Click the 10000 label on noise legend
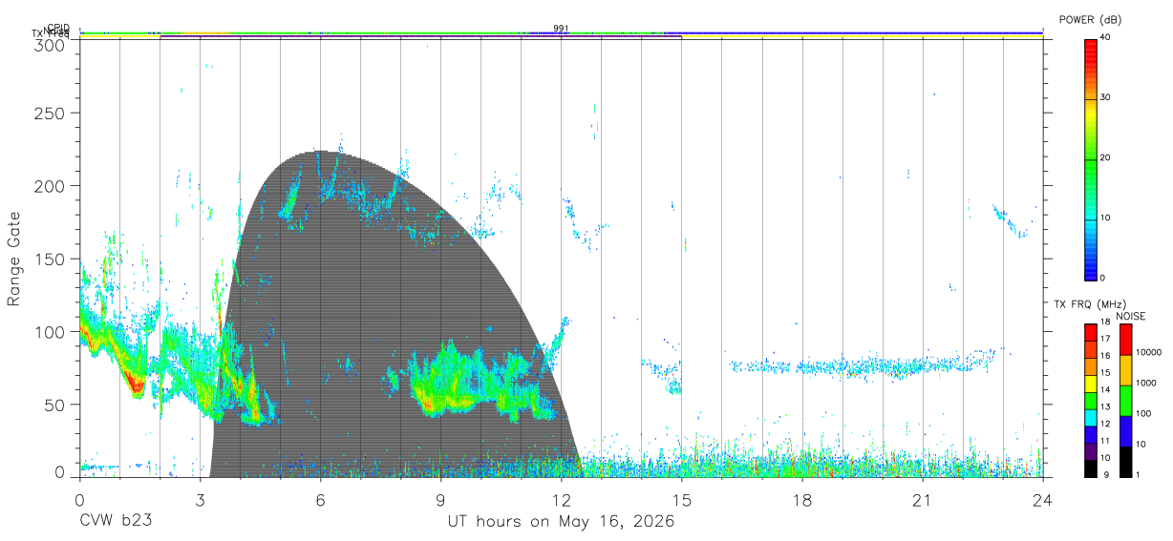This screenshot has height=541, width=1173. [1150, 352]
